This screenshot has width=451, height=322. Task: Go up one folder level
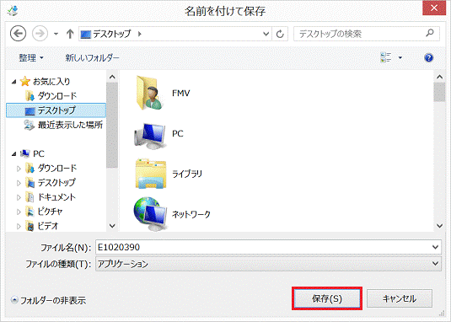click(x=70, y=34)
